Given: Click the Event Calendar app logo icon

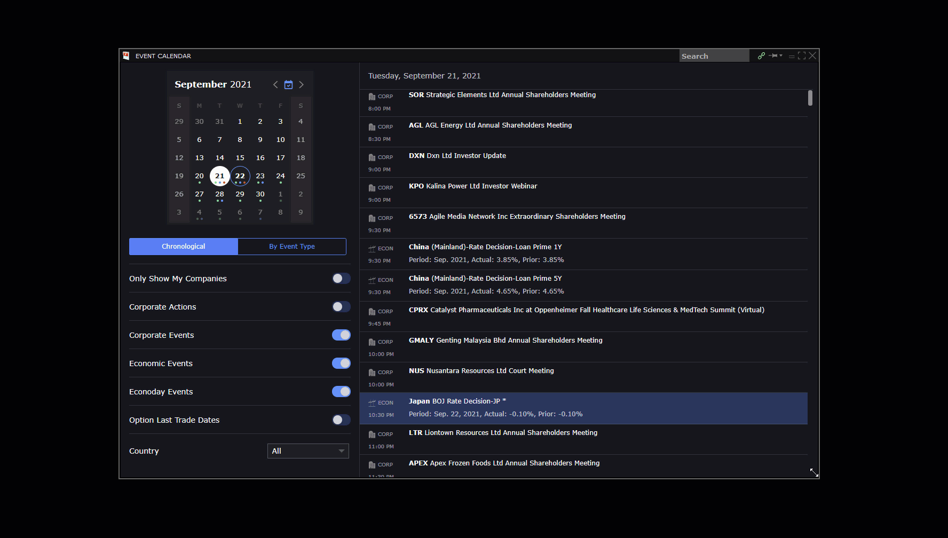Looking at the screenshot, I should 126,56.
